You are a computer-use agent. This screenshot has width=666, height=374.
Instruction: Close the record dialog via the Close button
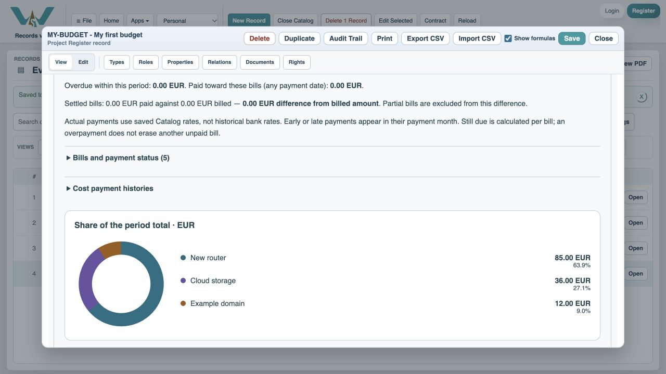[604, 38]
